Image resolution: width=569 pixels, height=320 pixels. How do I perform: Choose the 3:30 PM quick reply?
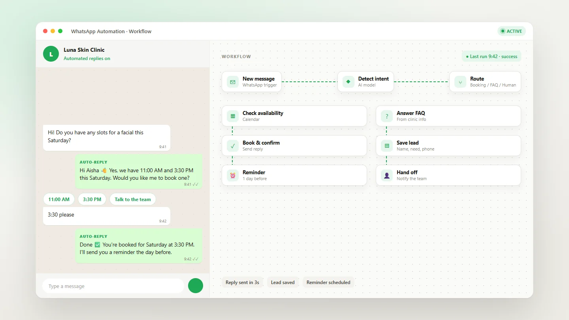click(x=92, y=200)
